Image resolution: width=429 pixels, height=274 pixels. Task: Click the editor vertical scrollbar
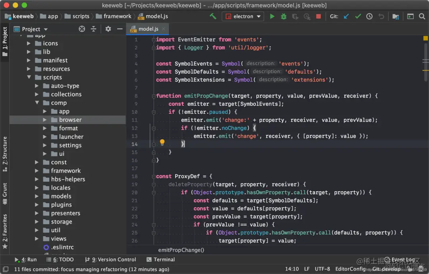pyautogui.click(x=425, y=63)
